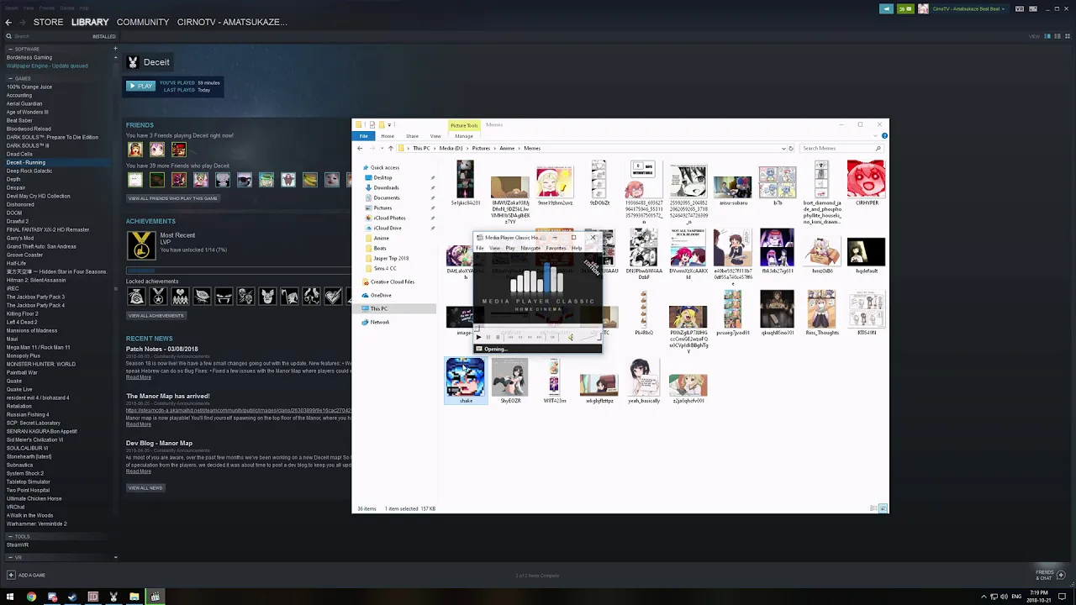Click the plus icon above library list
The image size is (1076, 605).
115,49
